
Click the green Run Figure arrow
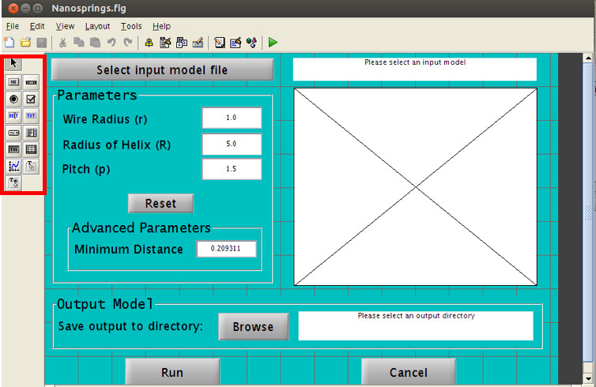point(273,42)
